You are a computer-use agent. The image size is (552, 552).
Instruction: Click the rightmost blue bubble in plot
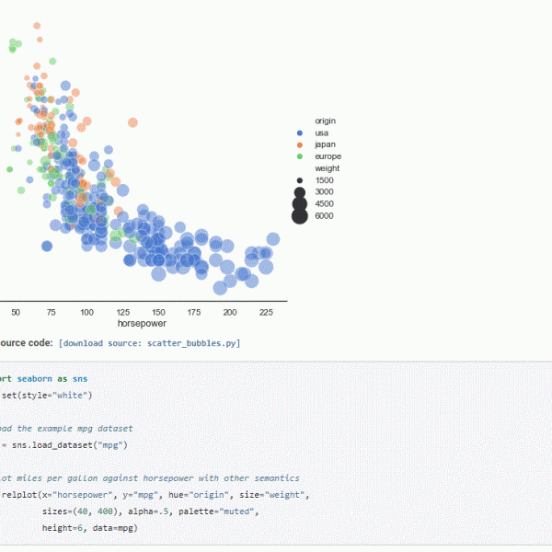tap(271, 239)
